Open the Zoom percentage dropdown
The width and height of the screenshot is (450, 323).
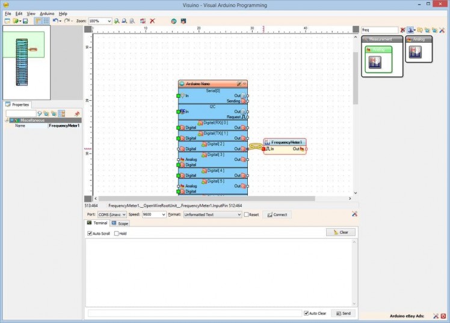(108, 21)
